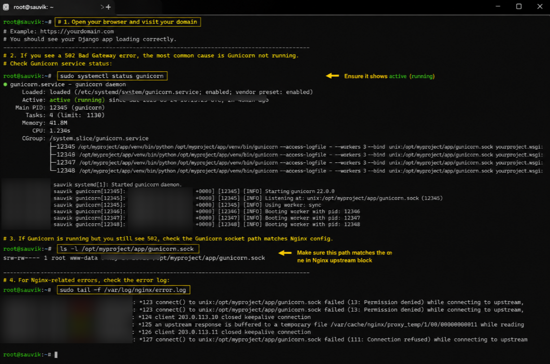Click 'Booting worker with pid: 12347' line
The width and height of the screenshot is (550, 364).
pyautogui.click(x=207, y=218)
